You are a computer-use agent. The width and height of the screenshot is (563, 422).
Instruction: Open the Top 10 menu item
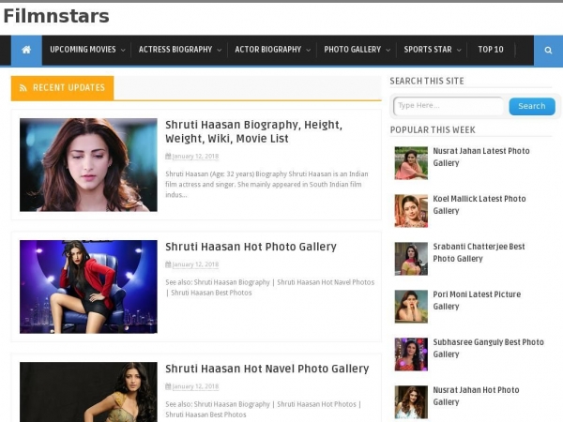491,50
